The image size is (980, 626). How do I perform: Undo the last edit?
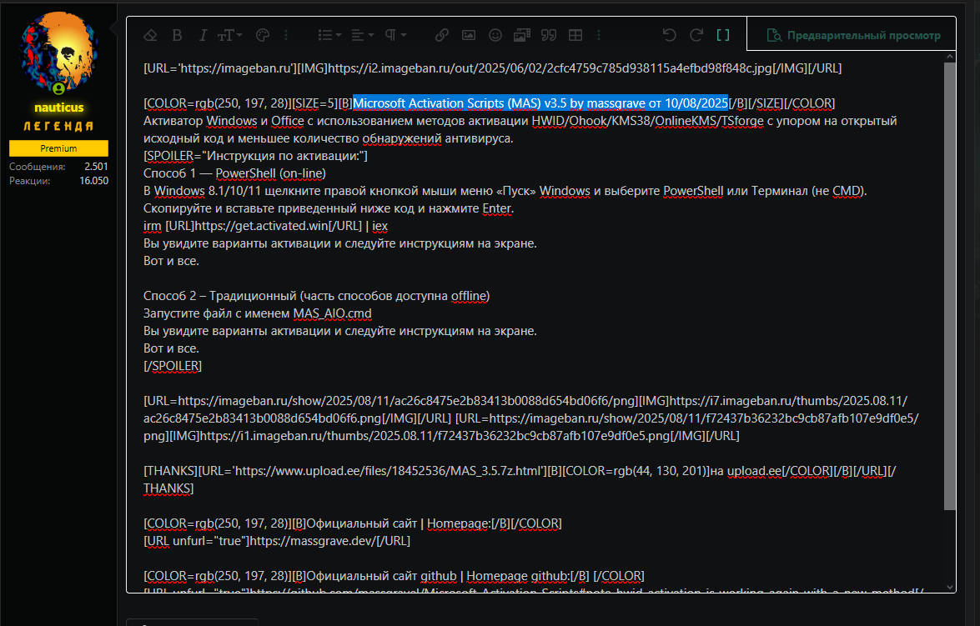click(670, 36)
